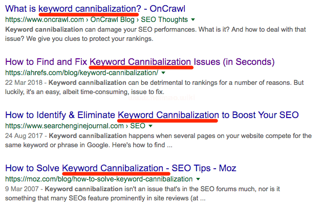Click the '22 Mar 2018' date in the Ahrefs snippet

click(x=23, y=83)
